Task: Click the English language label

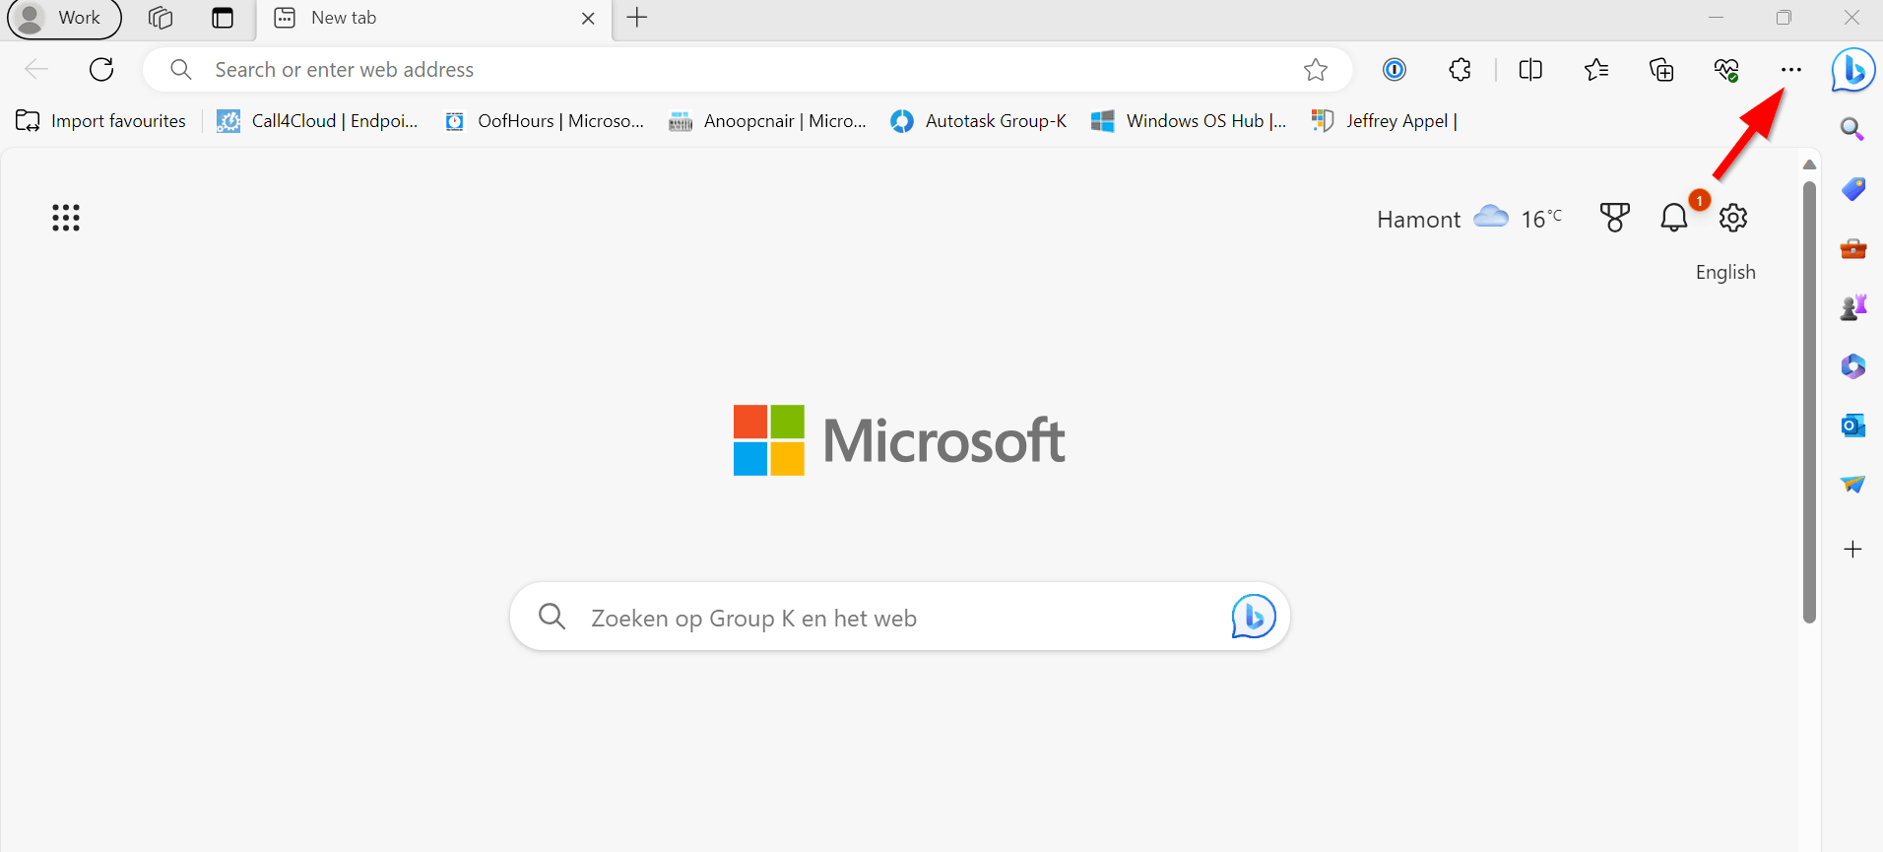Action: tap(1725, 272)
